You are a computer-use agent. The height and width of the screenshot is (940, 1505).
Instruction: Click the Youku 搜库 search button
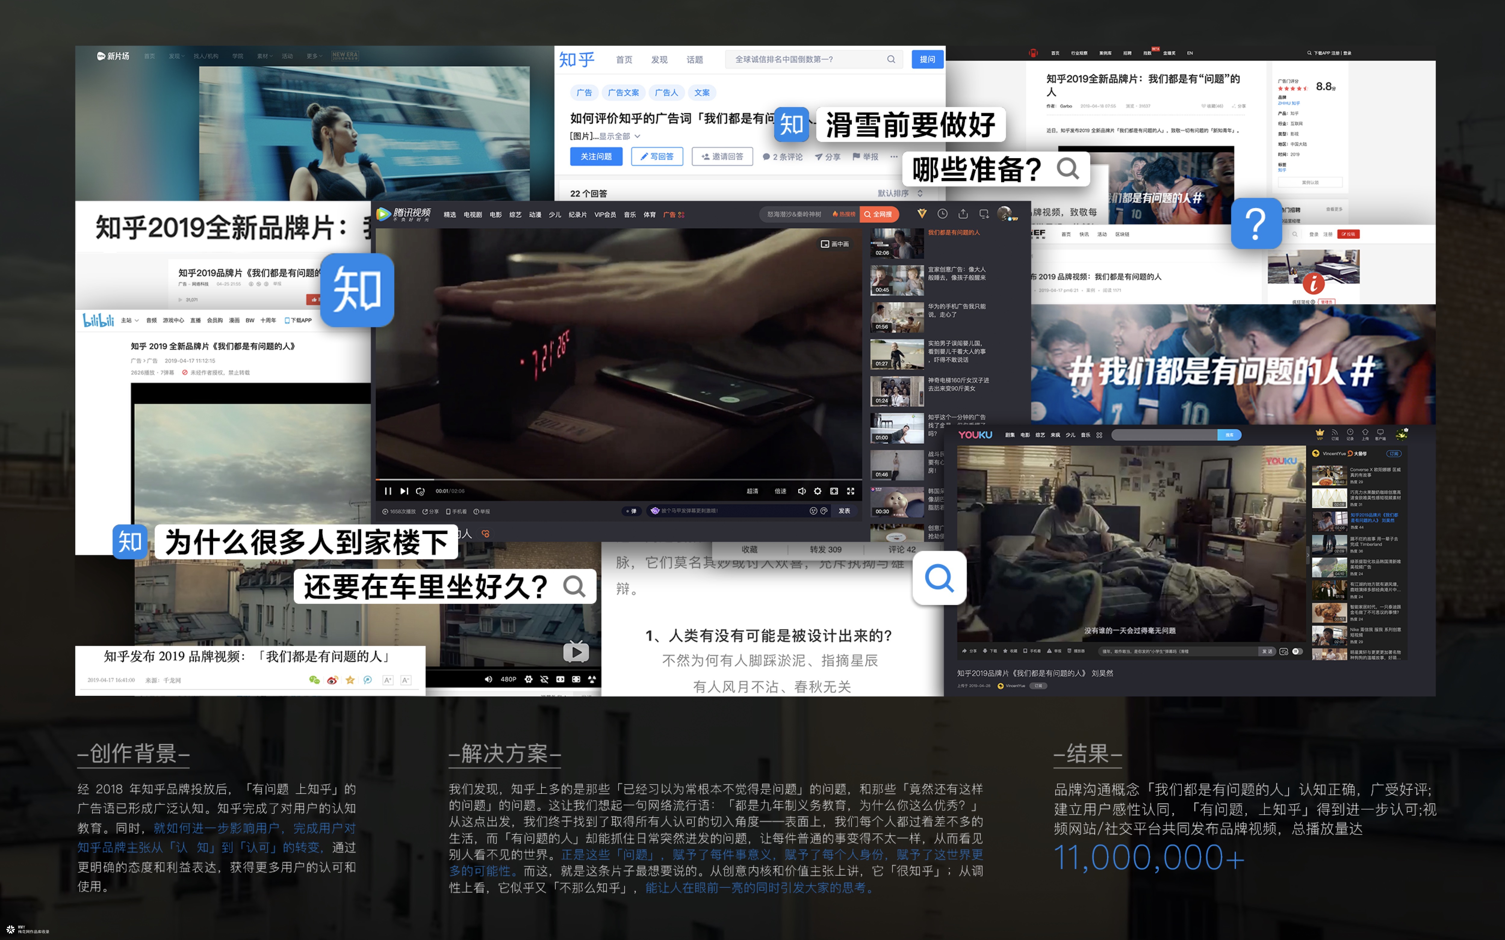(1229, 435)
